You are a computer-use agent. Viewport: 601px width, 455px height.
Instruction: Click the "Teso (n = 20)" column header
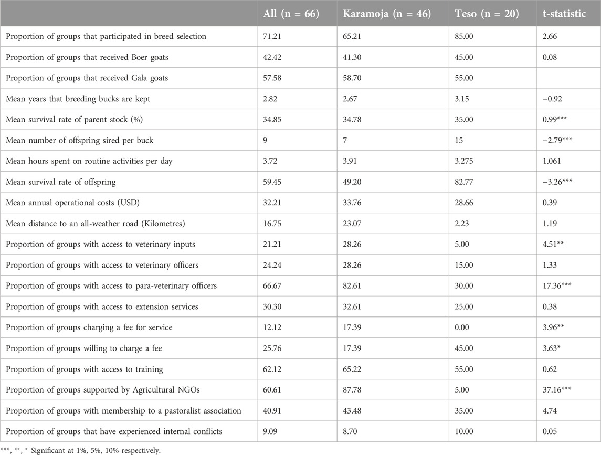(x=487, y=14)
